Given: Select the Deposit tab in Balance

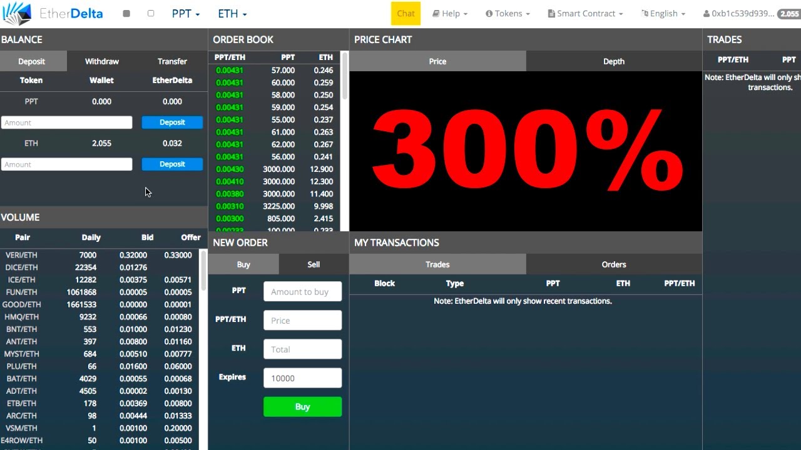Looking at the screenshot, I should (31, 61).
